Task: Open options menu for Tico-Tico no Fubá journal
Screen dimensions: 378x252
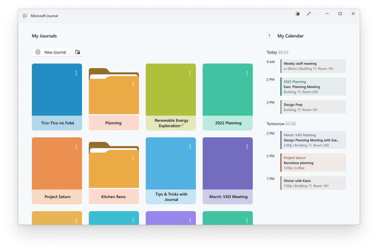Action: tap(76, 73)
